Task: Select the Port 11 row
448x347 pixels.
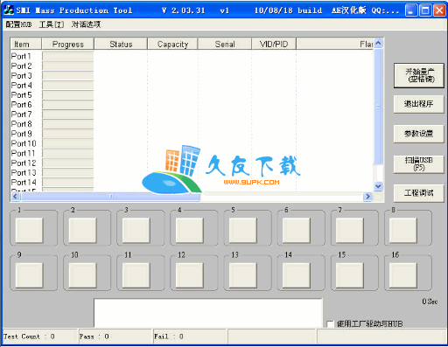Action: (x=192, y=153)
